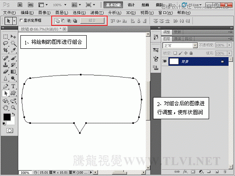This screenshot has width=235, height=176.
Task: Click the foreground color swatch
Action: tap(7, 117)
